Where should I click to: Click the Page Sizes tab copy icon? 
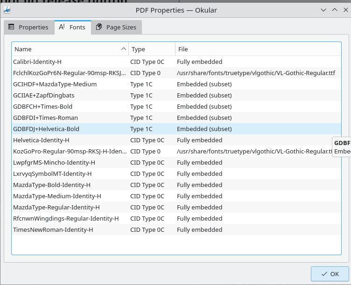[99, 27]
